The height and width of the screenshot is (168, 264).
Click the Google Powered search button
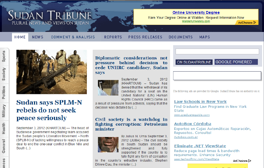click(x=236, y=62)
